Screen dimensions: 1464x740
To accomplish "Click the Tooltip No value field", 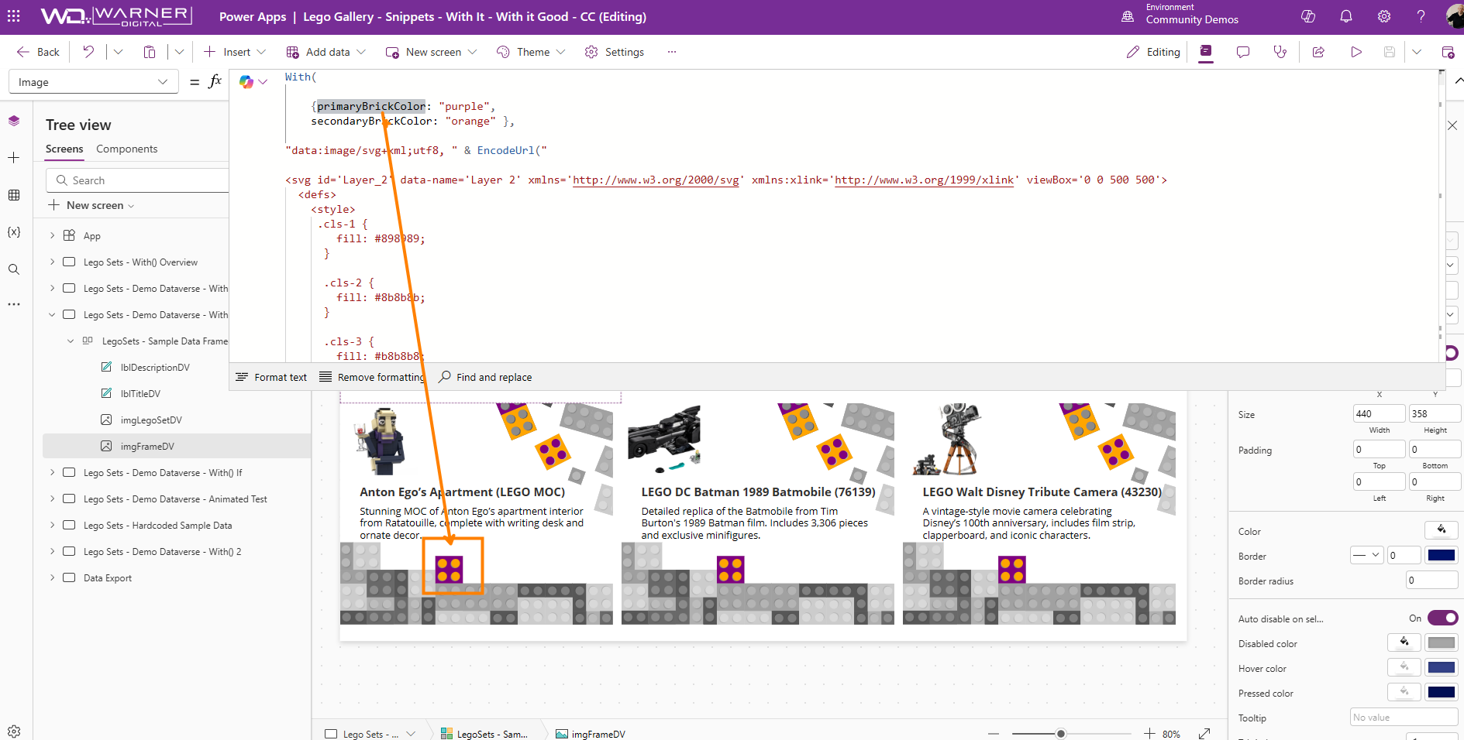I will pyautogui.click(x=1405, y=718).
